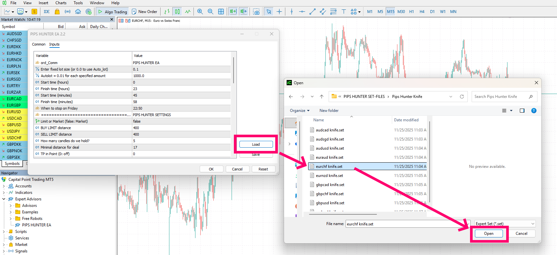This screenshot has height=255, width=557.
Task: Select the Fibonacci retracement lines tool
Action: click(333, 12)
